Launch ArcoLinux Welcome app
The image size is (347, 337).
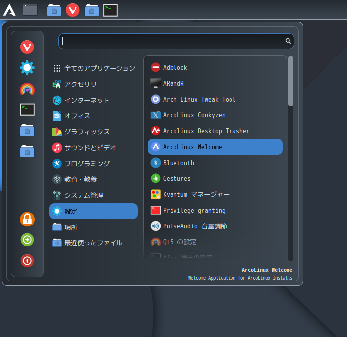pyautogui.click(x=215, y=147)
